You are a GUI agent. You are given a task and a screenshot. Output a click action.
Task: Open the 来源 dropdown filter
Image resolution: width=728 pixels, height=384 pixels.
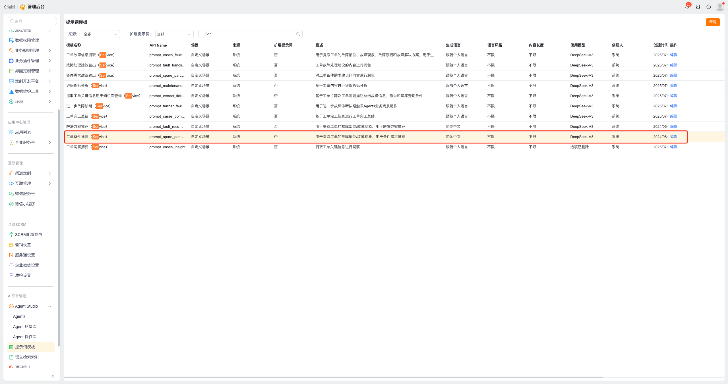[x=101, y=34]
